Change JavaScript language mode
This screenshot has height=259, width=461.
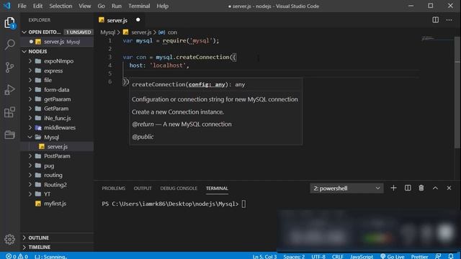pyautogui.click(x=362, y=256)
